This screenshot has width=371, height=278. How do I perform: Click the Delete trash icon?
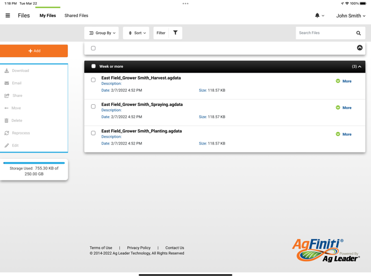click(6, 121)
